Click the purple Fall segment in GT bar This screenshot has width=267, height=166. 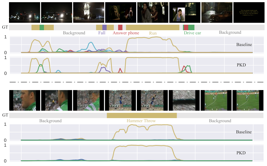pyautogui.click(x=104, y=27)
